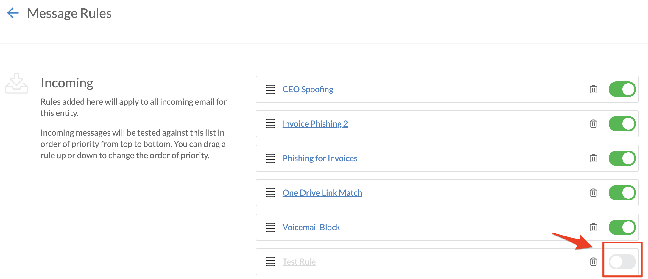The height and width of the screenshot is (279, 648).
Task: Click the back arrow beside Message Rules
Action: (x=13, y=13)
